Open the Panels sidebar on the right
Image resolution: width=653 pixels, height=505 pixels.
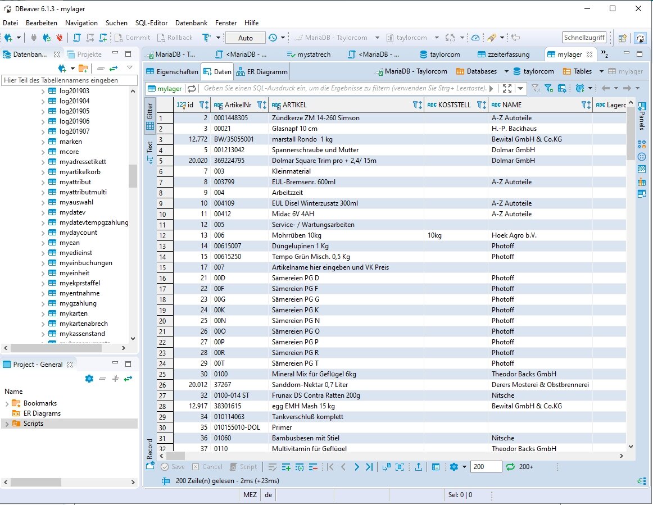point(642,115)
